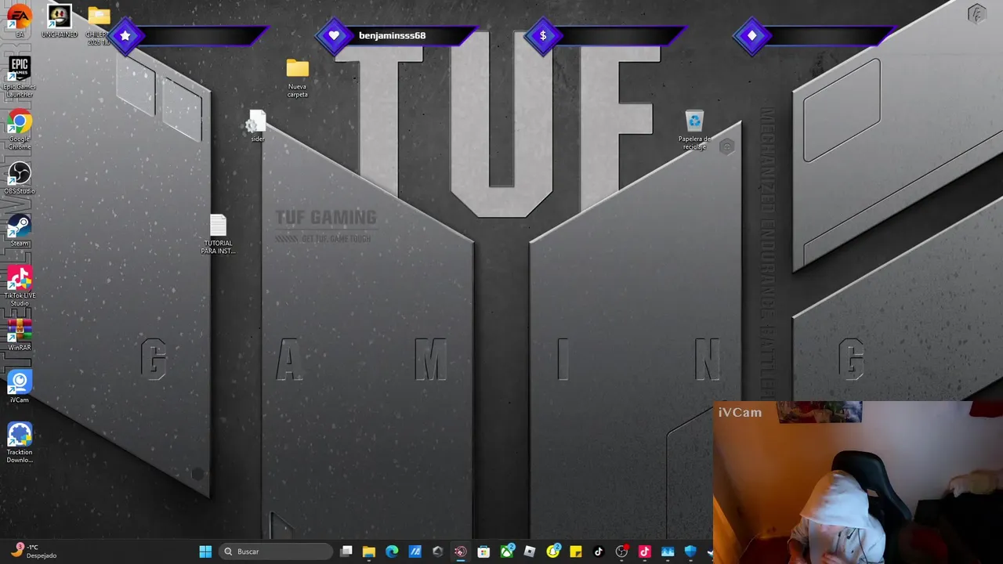Screen dimensions: 1003x564
Task: Open Armoury Crate from the taskbar
Action: [x=437, y=551]
